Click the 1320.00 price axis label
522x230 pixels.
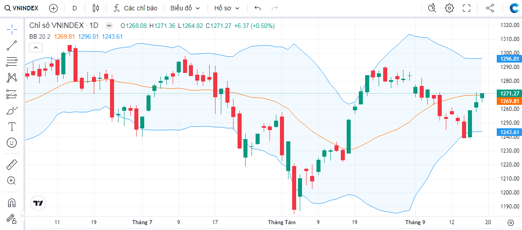(x=510, y=25)
